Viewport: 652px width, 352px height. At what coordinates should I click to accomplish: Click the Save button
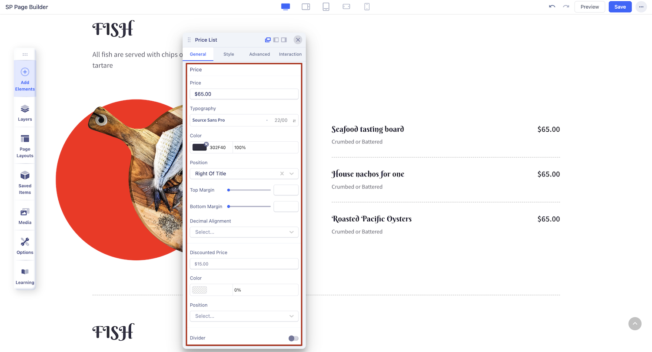click(x=620, y=7)
